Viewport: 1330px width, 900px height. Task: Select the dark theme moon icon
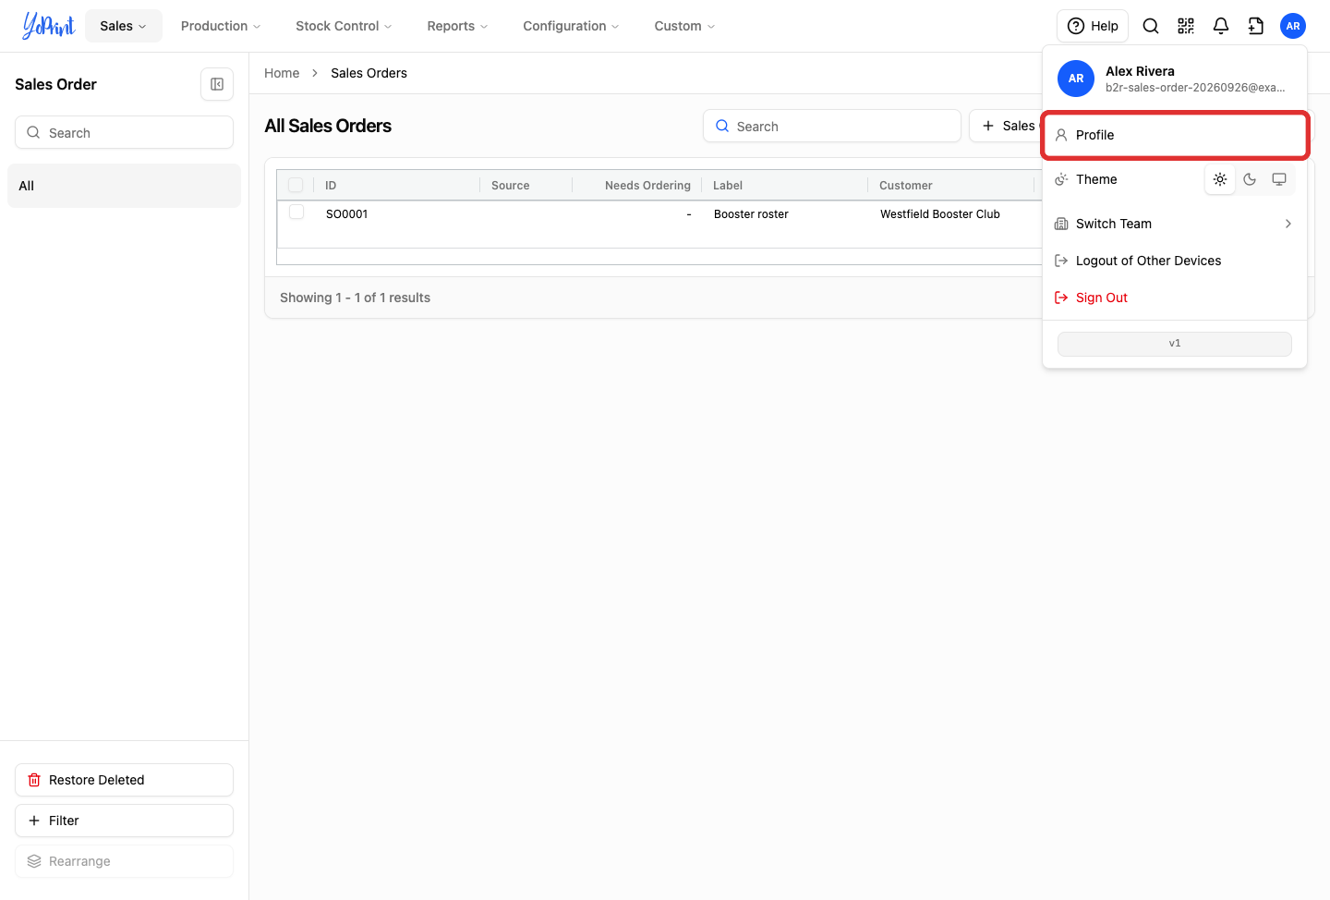point(1250,179)
